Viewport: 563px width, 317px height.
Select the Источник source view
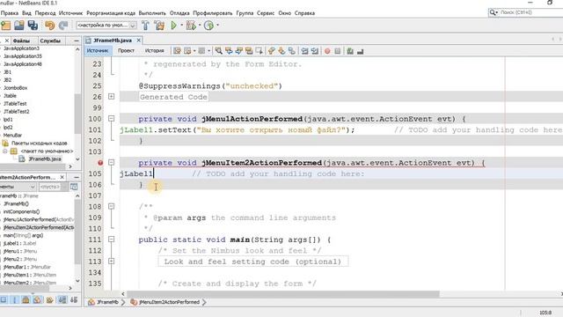98,51
